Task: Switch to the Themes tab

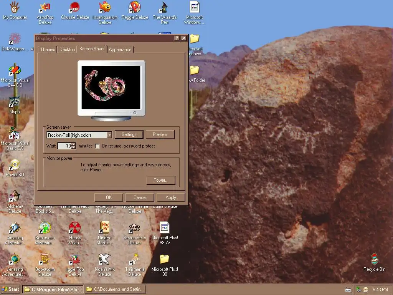Action: (48, 50)
